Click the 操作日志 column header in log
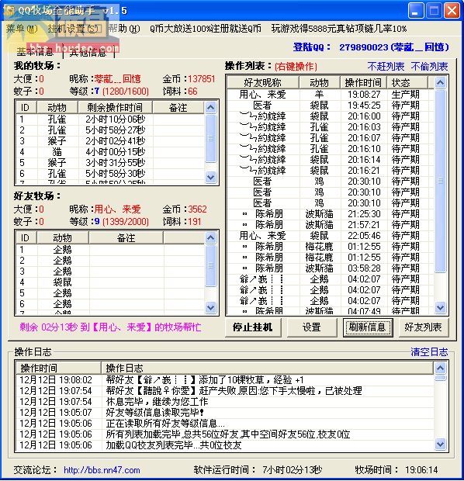This screenshot has height=481, width=464. tap(267, 368)
